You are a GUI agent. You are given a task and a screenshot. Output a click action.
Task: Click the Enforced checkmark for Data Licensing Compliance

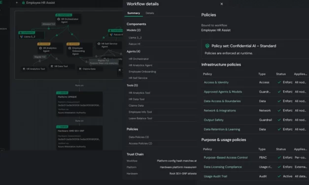tap(279, 167)
